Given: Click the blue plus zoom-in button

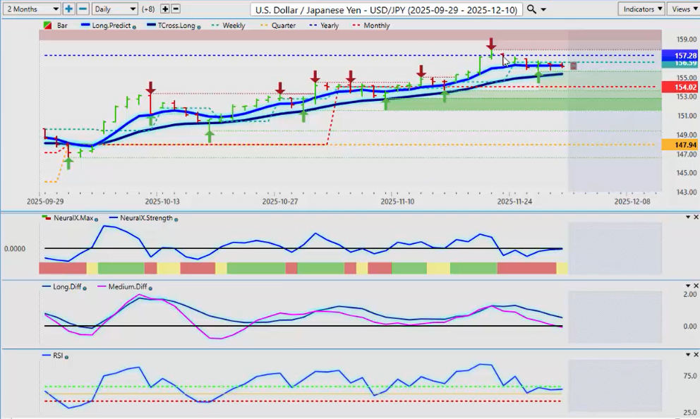Looking at the screenshot, I should [x=69, y=9].
